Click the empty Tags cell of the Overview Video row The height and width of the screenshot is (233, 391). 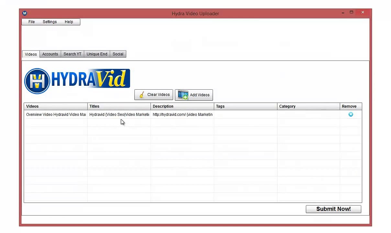click(x=245, y=115)
